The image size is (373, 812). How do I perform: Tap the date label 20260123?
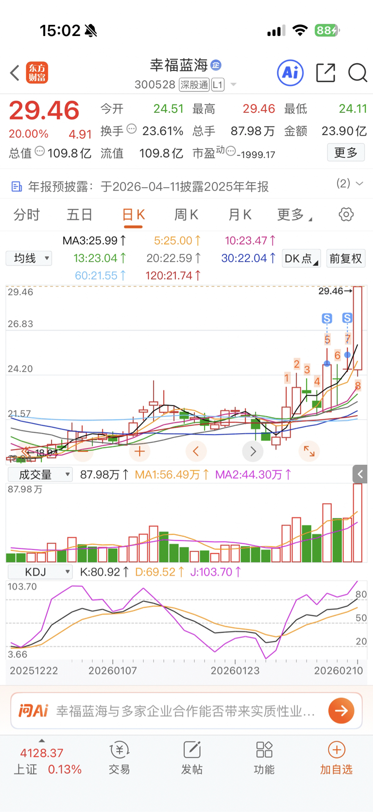235,671
